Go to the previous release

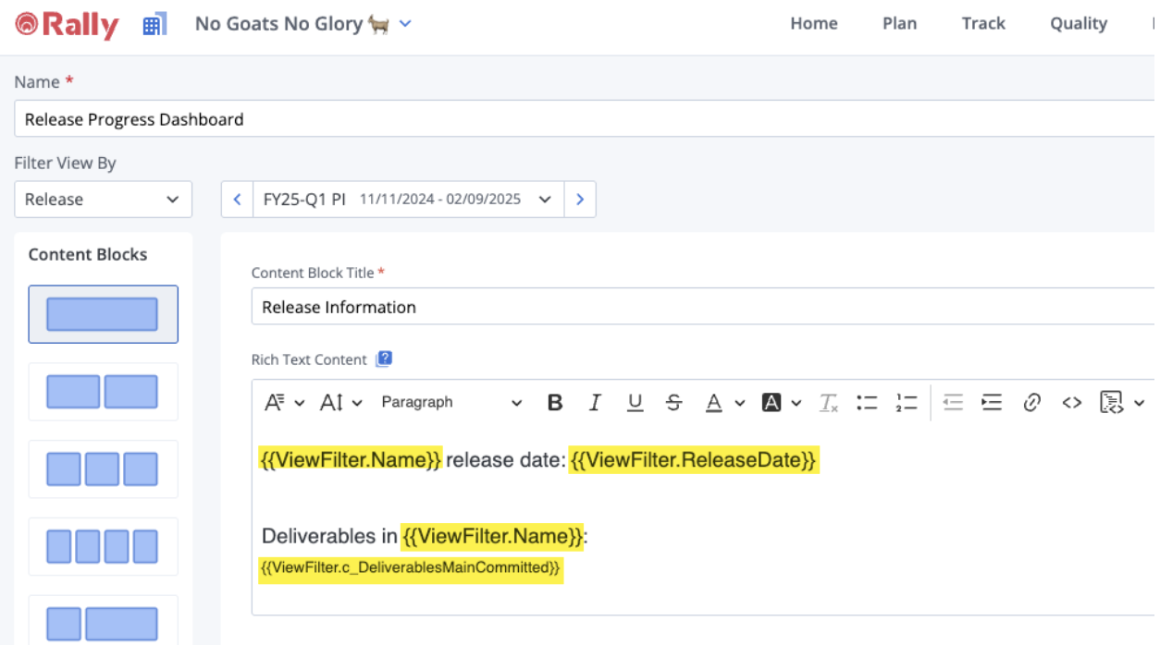pyautogui.click(x=237, y=200)
